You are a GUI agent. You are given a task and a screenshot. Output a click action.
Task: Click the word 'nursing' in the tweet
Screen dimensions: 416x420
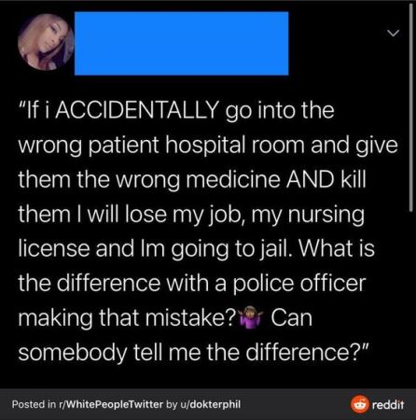326,216
